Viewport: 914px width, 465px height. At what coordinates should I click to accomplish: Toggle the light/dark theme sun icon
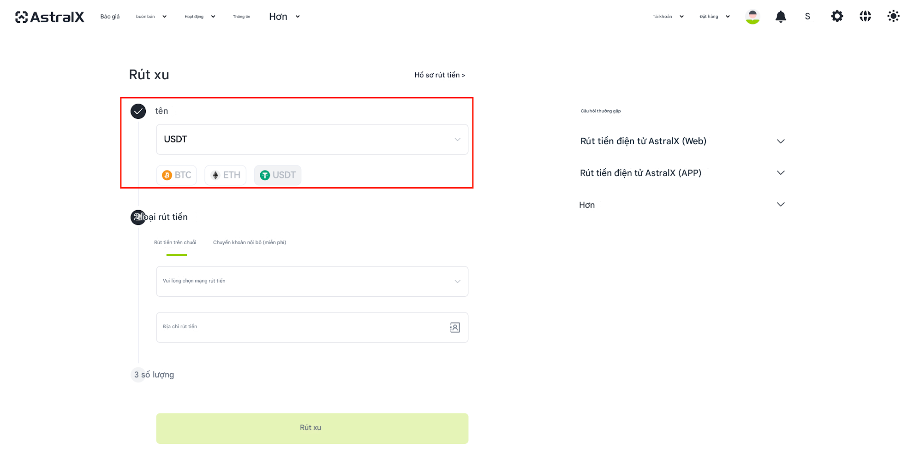coord(893,17)
